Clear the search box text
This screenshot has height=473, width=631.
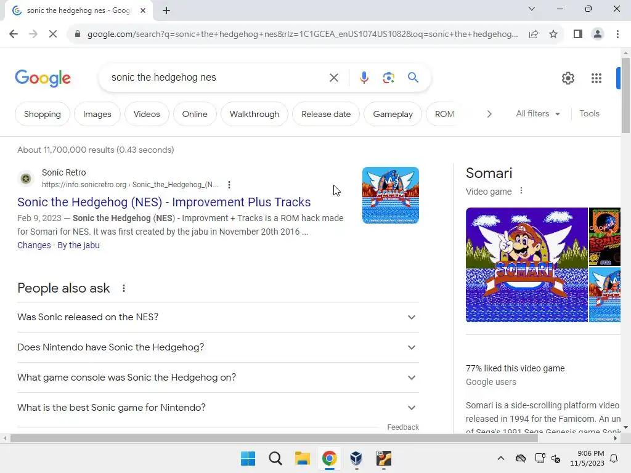(x=333, y=77)
